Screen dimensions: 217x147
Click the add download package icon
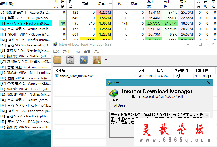tap(97, 60)
